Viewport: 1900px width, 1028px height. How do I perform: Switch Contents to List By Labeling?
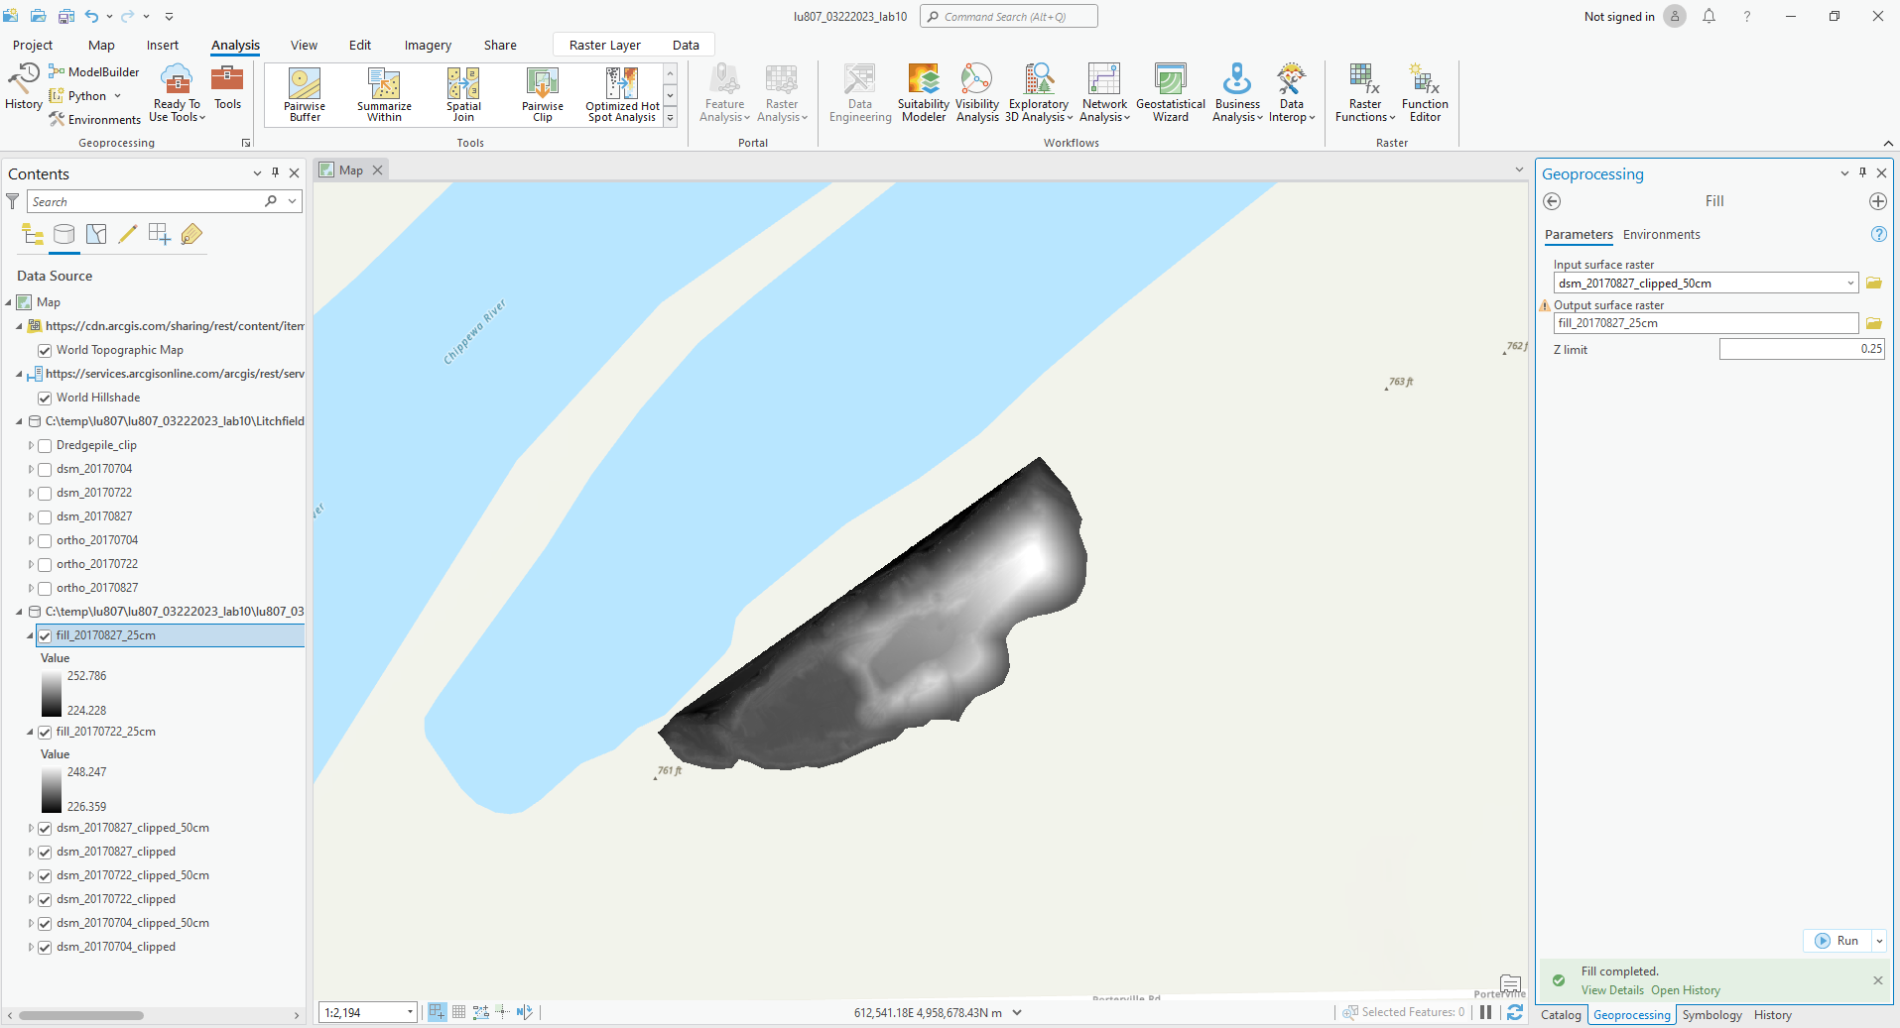[191, 235]
